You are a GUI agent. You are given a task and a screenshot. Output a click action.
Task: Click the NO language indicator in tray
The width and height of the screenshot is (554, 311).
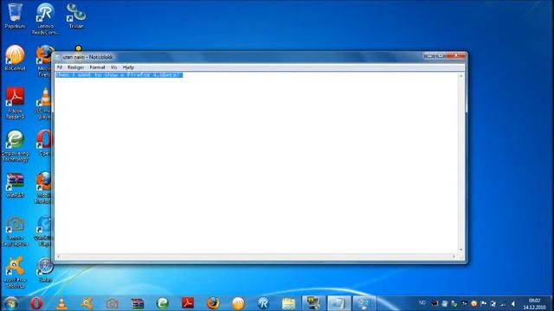pyautogui.click(x=422, y=303)
